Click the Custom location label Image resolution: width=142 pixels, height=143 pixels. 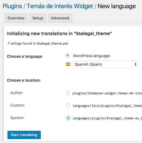tap(18, 105)
